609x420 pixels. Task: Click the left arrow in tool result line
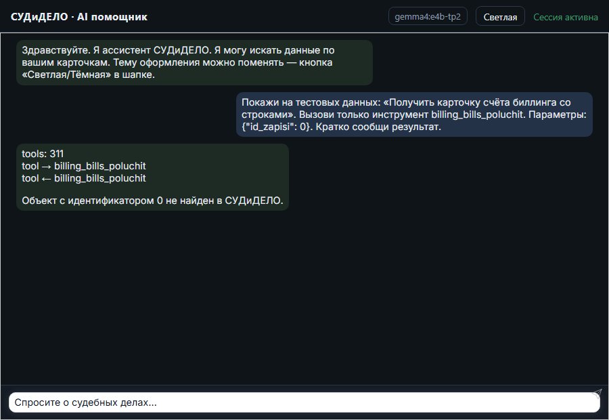[46, 179]
